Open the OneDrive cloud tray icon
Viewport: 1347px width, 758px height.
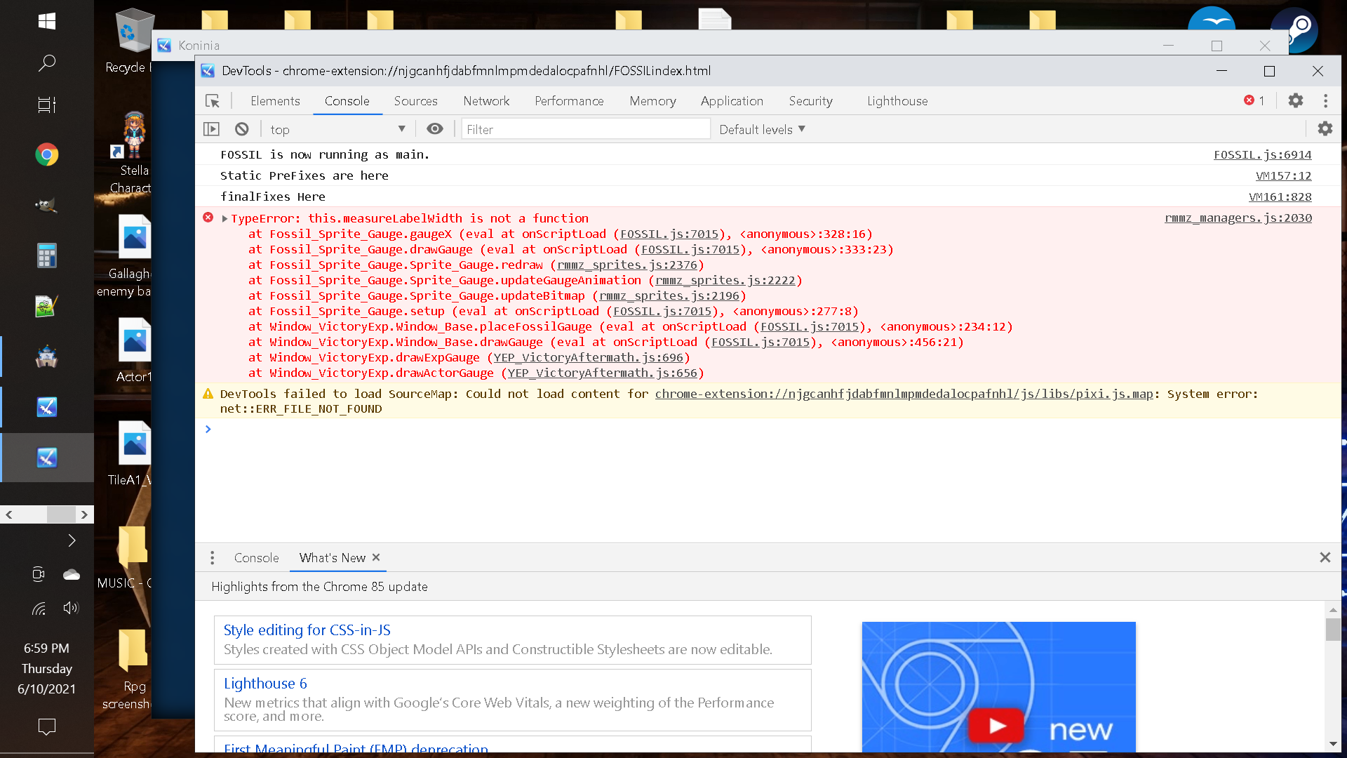tap(71, 574)
